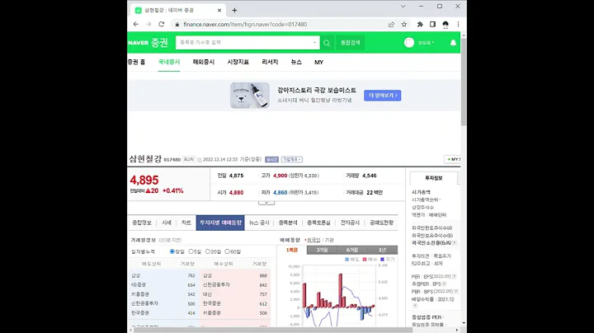Open the Chrome extensions puzzle icon

420,24
